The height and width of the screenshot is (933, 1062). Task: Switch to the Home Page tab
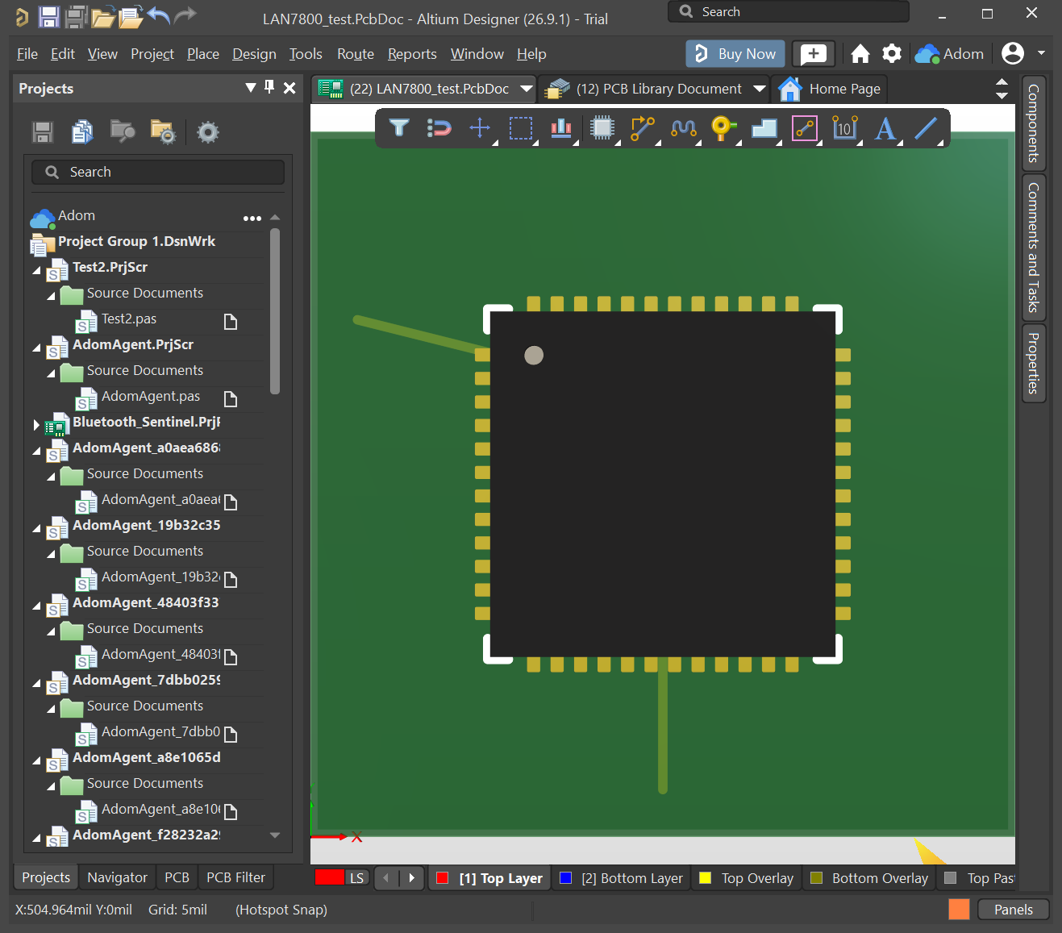coord(830,89)
